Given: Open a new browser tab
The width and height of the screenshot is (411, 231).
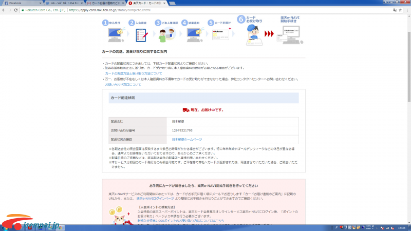Looking at the screenshot, I should [x=172, y=4].
